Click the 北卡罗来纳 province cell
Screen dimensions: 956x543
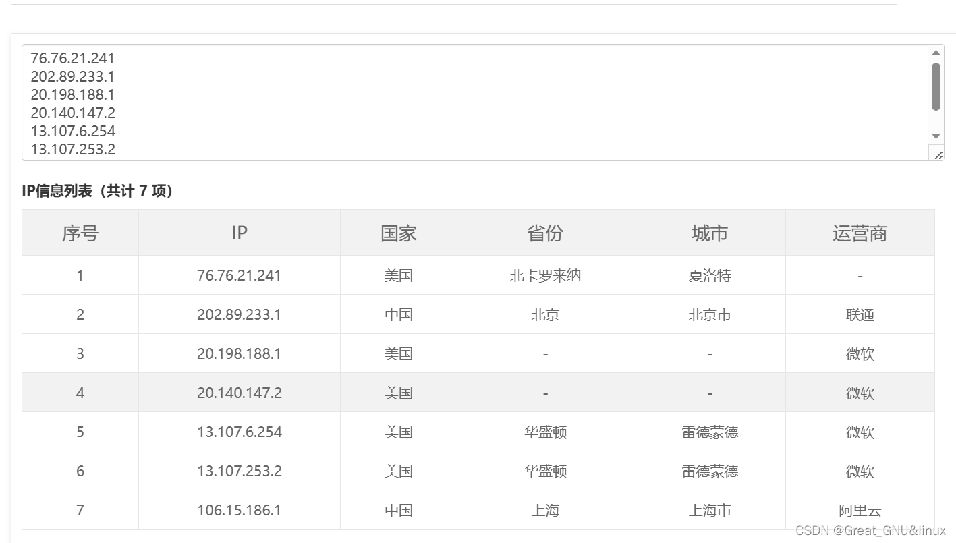(545, 275)
